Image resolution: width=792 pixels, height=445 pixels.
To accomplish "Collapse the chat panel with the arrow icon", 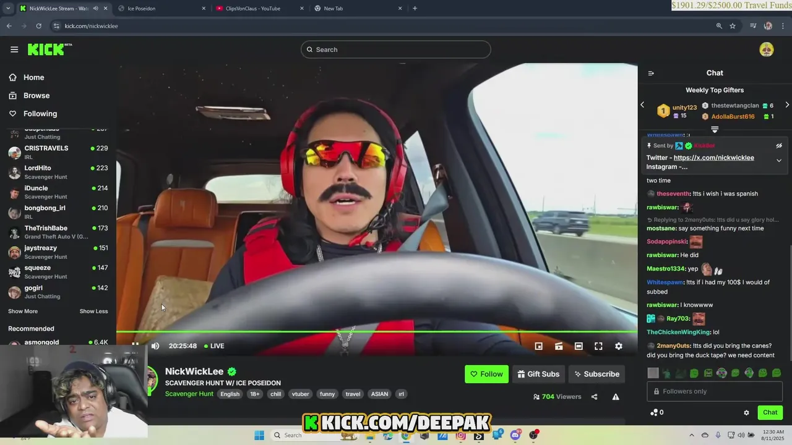I will (x=651, y=73).
